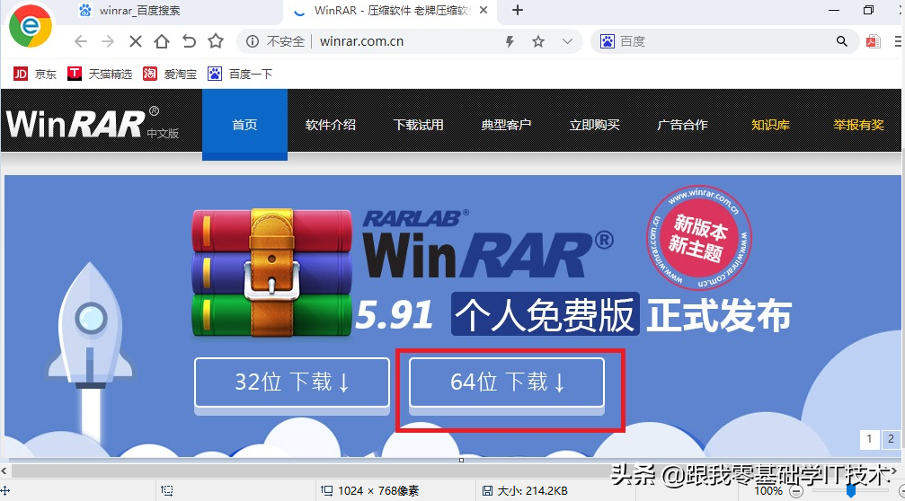This screenshot has height=501, width=905.
Task: Click the cursor position crosshair icon
Action: click(4, 491)
